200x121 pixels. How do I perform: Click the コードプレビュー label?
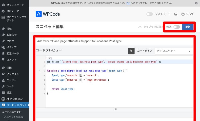tap(49, 50)
